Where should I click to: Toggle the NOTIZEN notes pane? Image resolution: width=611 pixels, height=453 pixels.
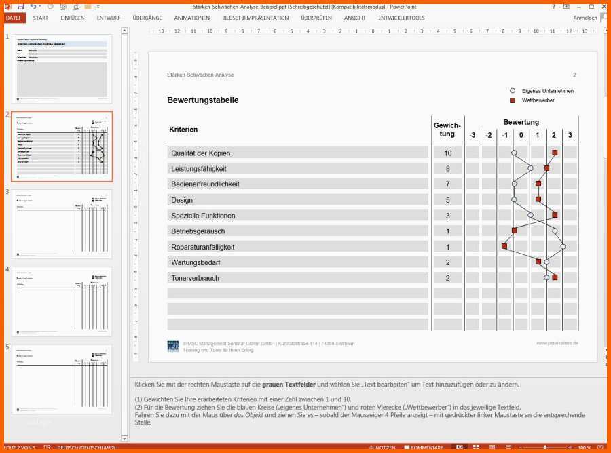[382, 448]
